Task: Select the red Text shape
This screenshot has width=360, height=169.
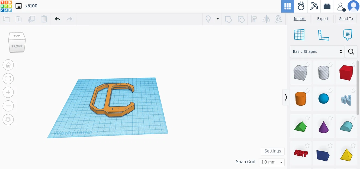Action: (x=301, y=154)
